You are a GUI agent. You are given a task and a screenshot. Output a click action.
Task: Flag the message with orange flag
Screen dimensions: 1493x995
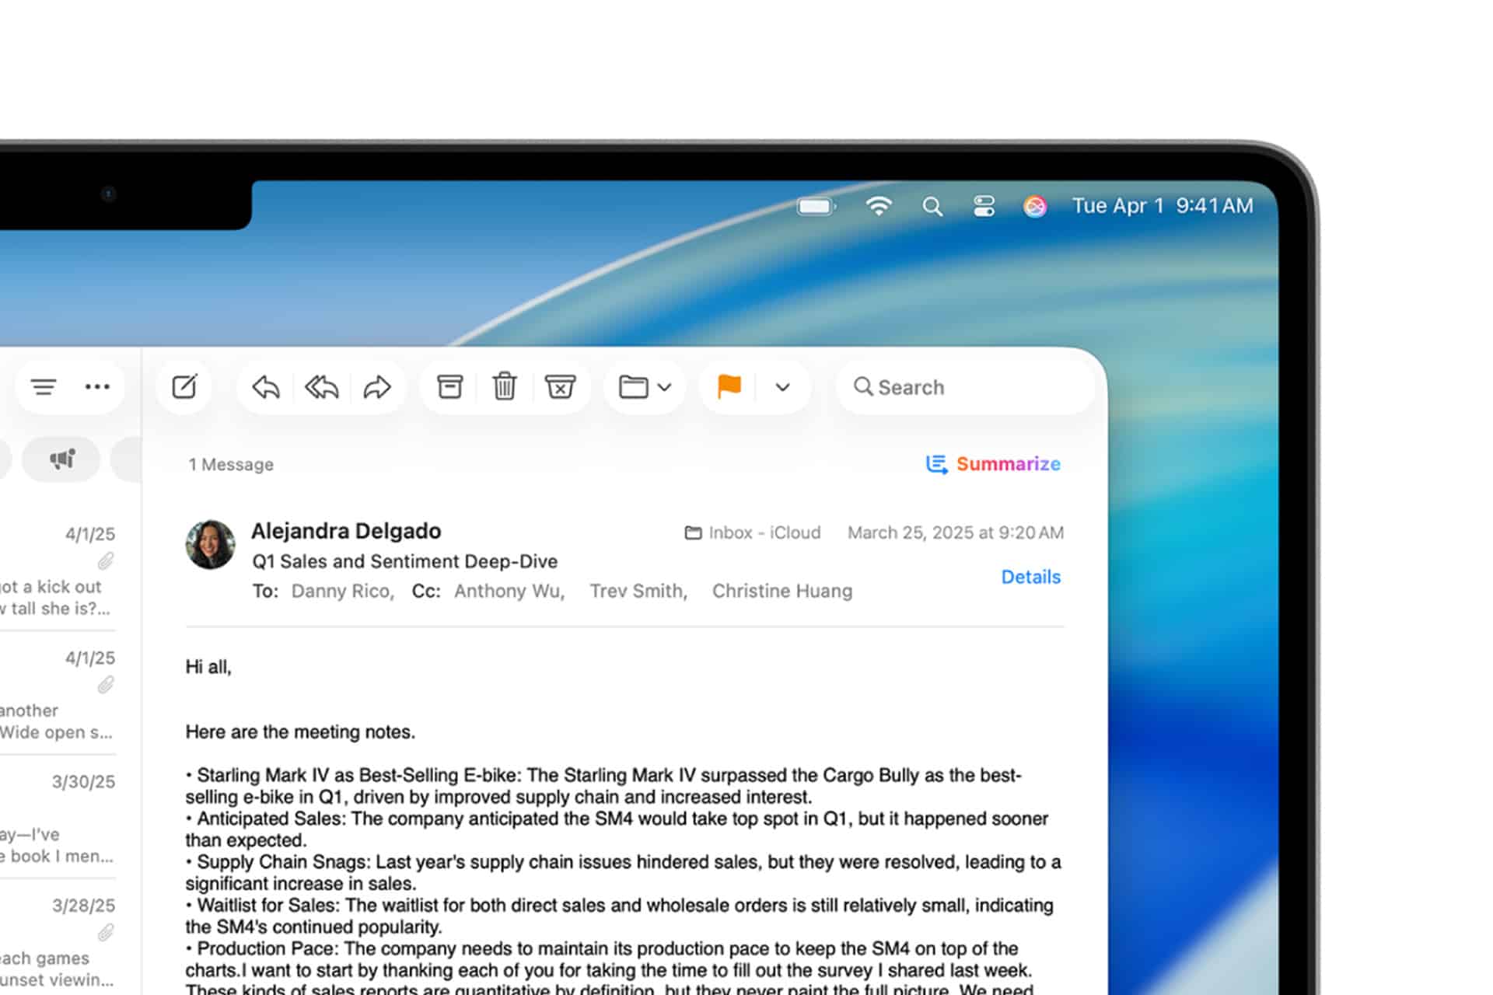pos(729,386)
